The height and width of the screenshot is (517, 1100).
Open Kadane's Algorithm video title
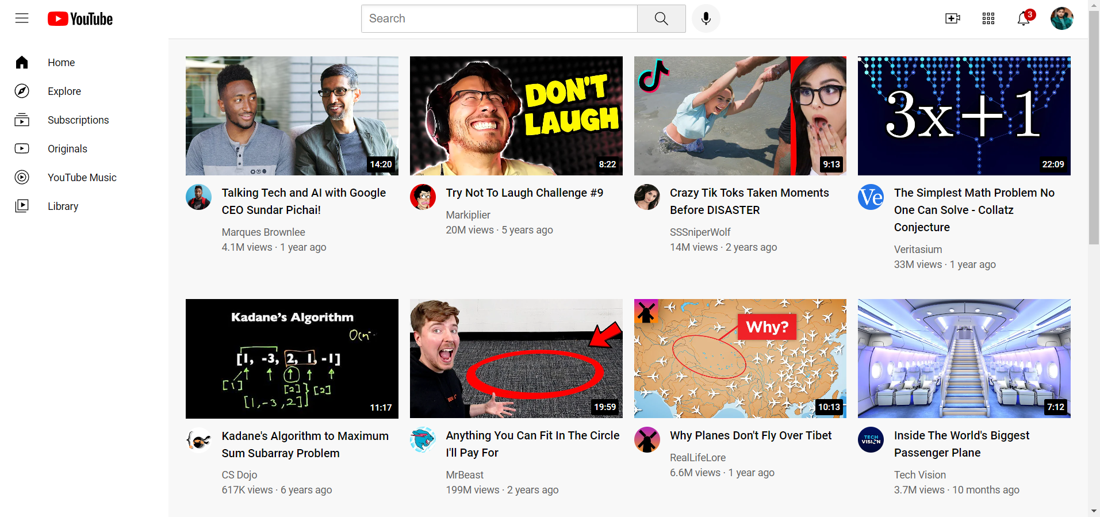[x=305, y=445]
